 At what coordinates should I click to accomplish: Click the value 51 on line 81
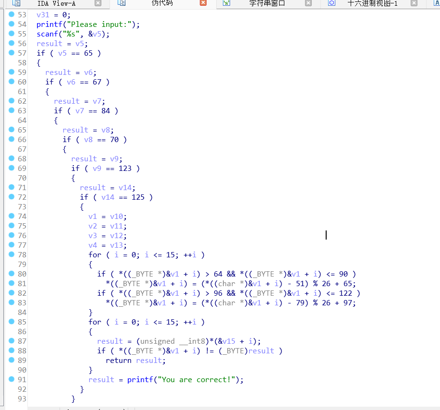coord(300,284)
